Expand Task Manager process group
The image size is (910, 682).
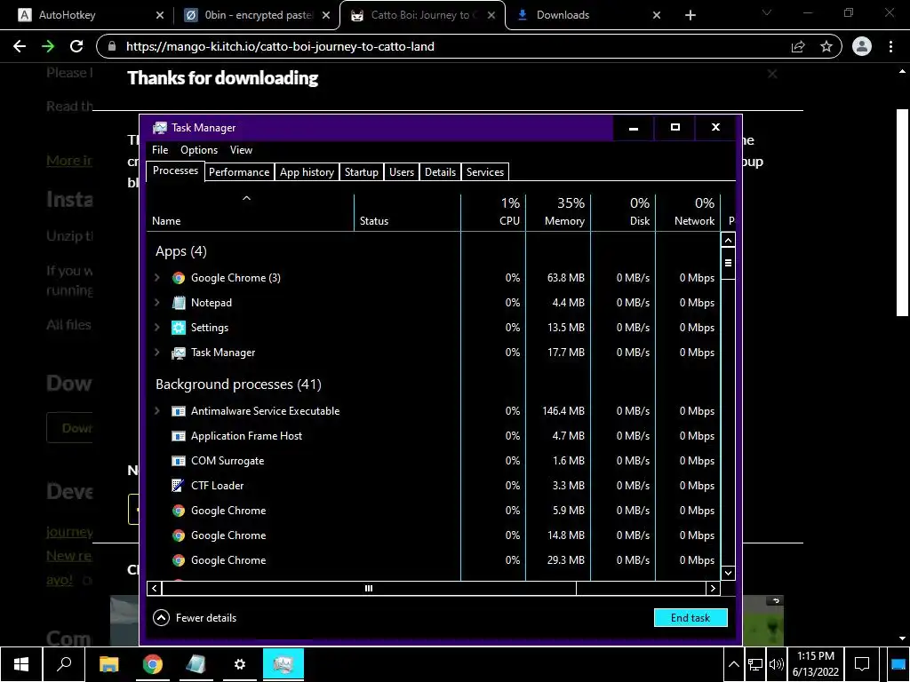(156, 353)
